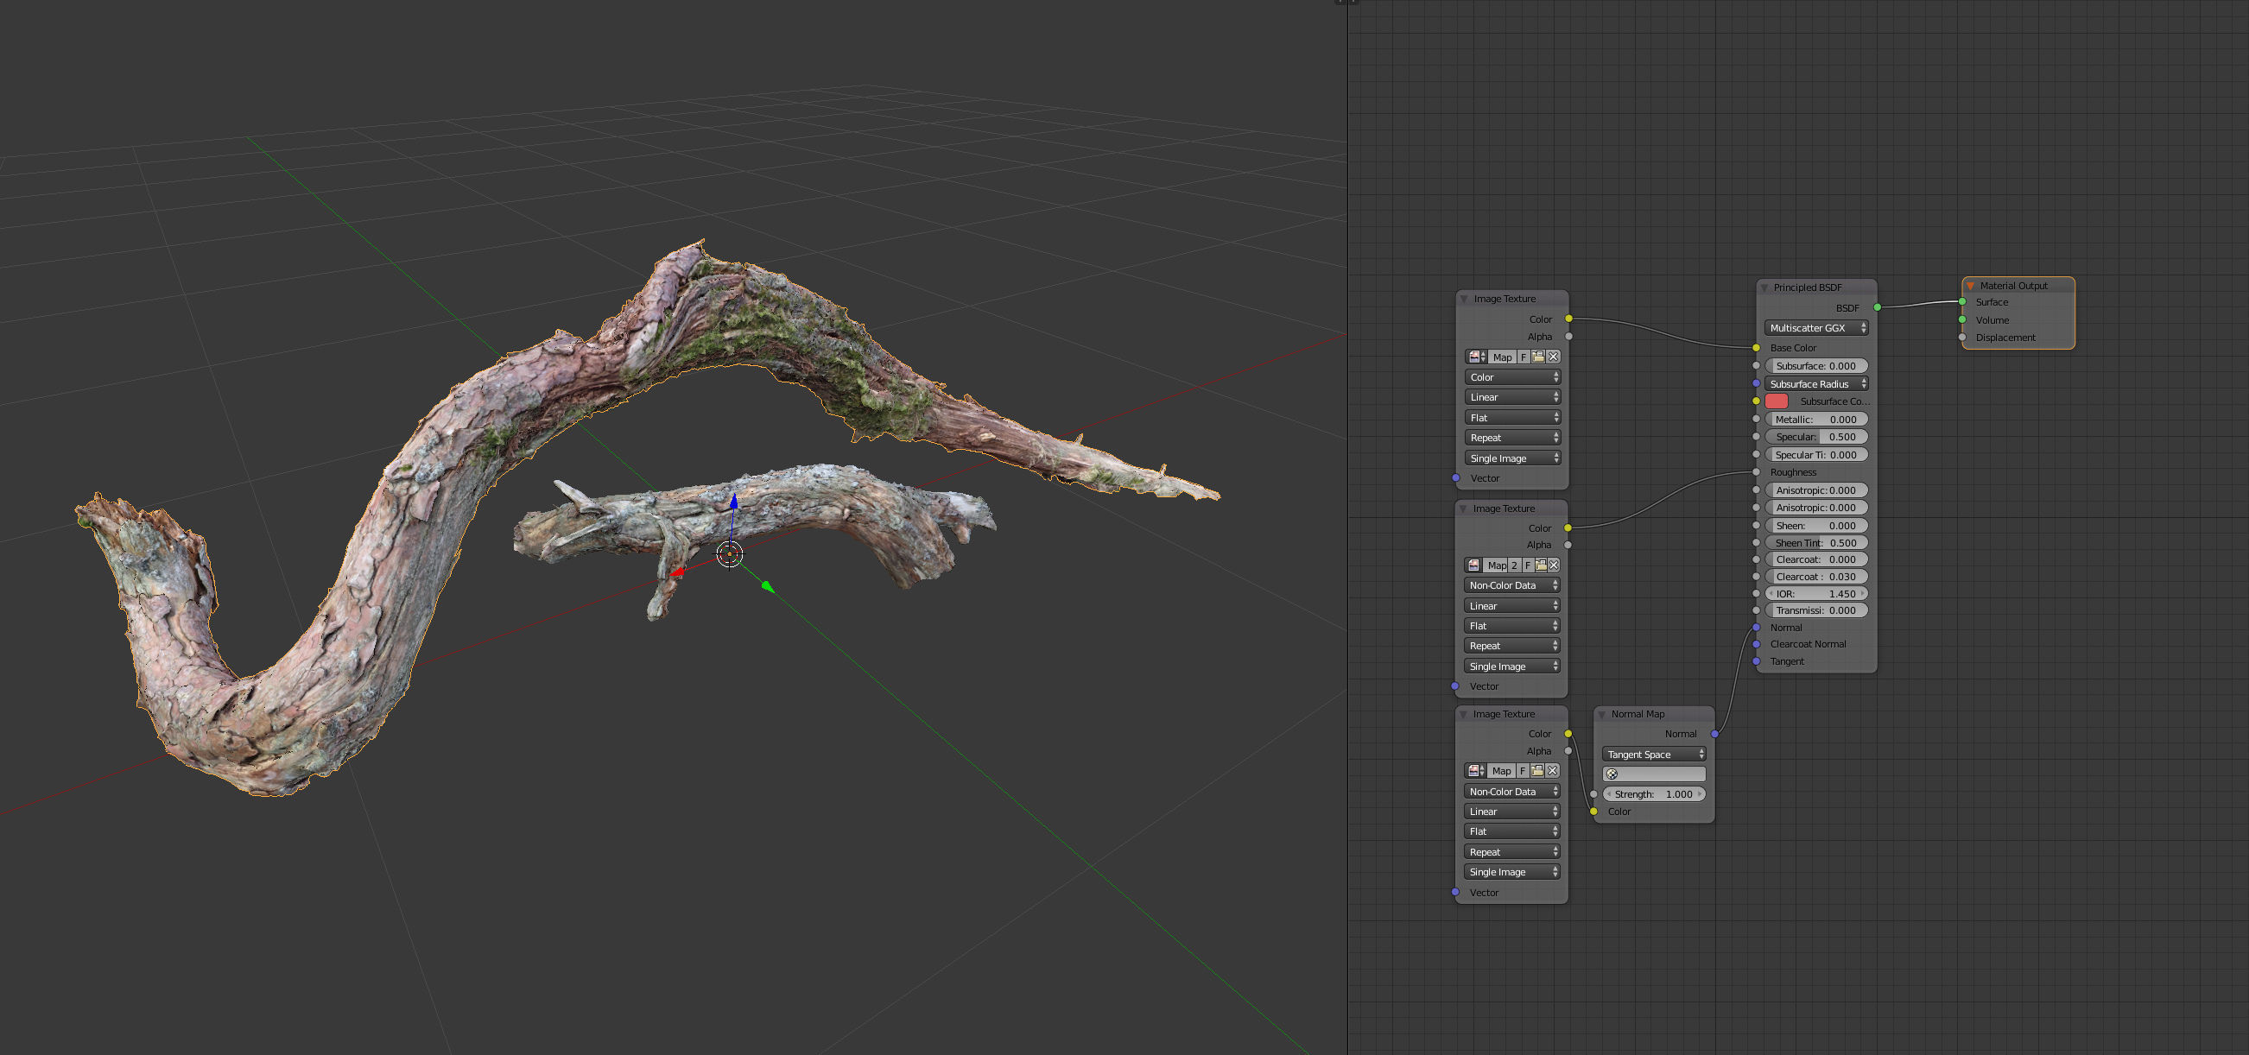Toggle the fake user F on the Map 2 texture
The image size is (2249, 1055).
pos(1528,565)
